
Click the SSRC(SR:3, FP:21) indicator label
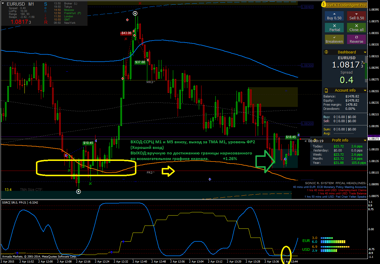(20, 202)
